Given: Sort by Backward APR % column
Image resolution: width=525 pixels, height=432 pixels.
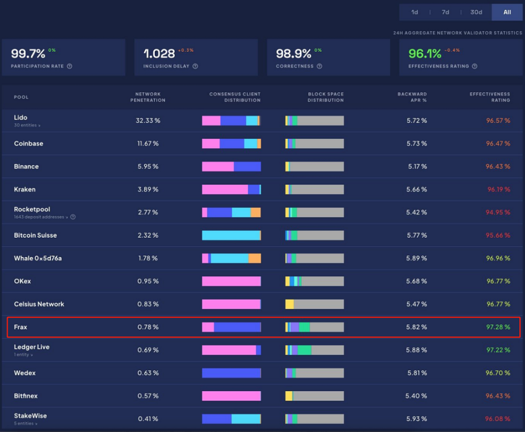Looking at the screenshot, I should pos(412,97).
